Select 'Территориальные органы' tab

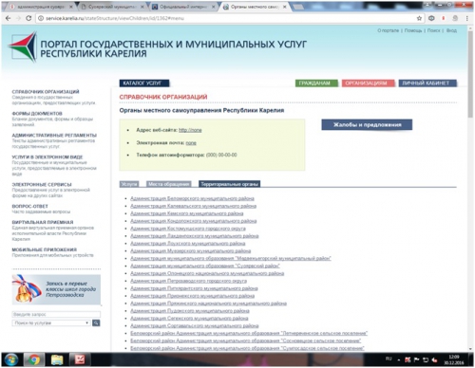[230, 184]
